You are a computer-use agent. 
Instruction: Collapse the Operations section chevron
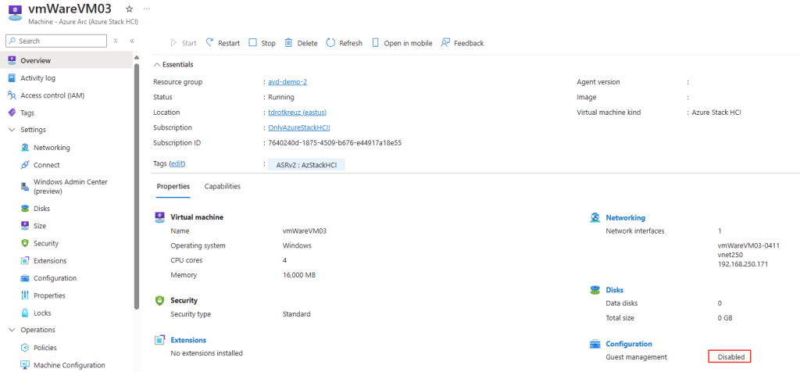(12, 330)
